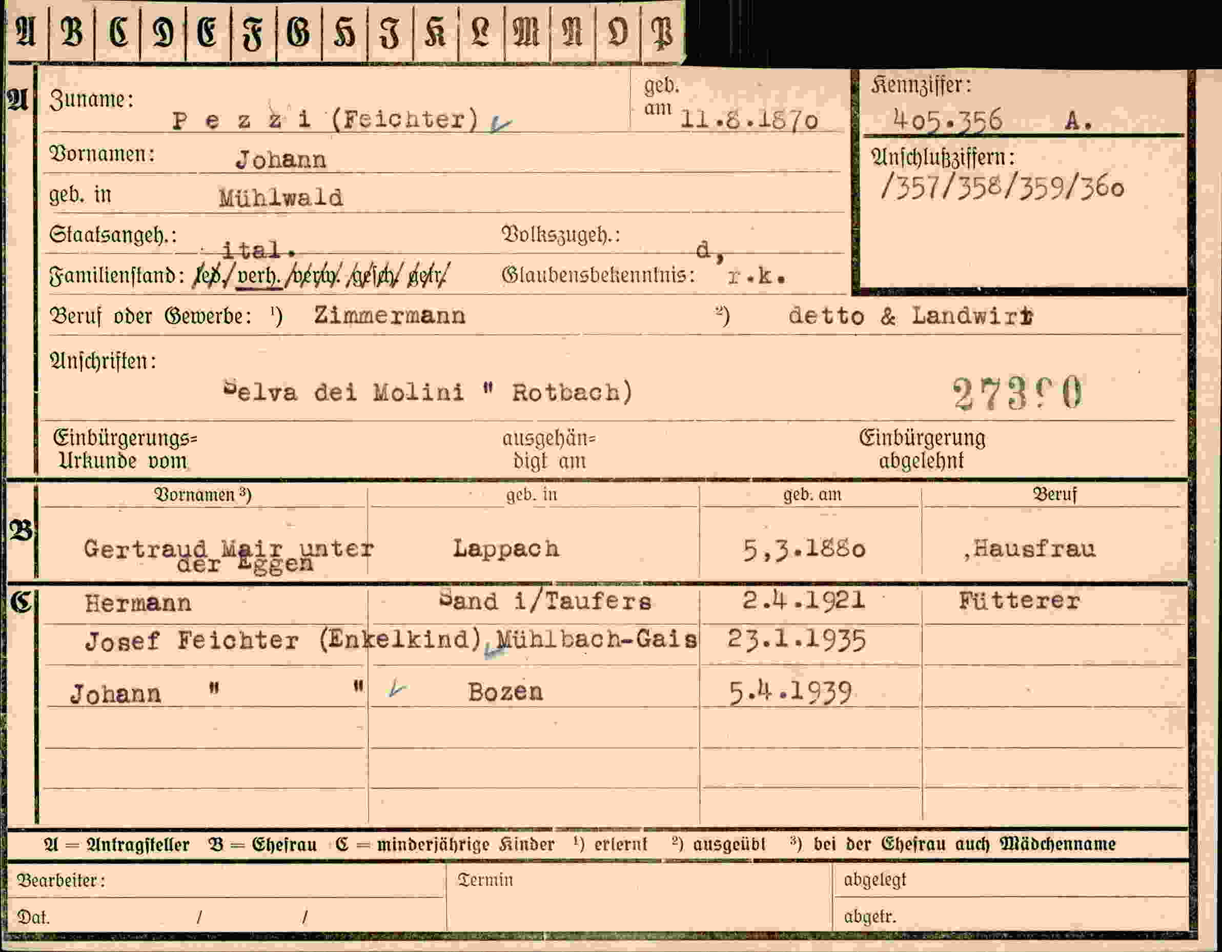Select index tab letter P

point(662,31)
